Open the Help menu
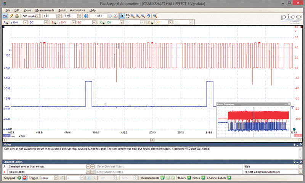Screen dimensions: 305x183 pyautogui.click(x=92, y=10)
